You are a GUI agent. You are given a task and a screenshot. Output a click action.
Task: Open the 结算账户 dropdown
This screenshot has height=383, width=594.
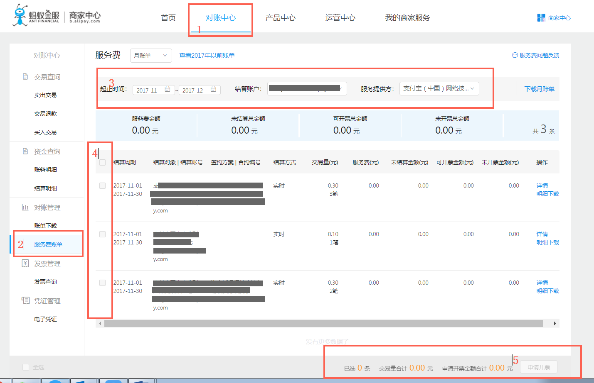point(307,88)
